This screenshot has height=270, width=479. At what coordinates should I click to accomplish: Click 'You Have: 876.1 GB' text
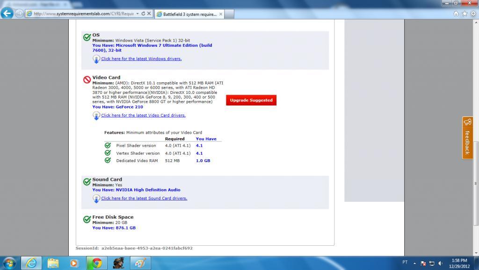(x=114, y=228)
